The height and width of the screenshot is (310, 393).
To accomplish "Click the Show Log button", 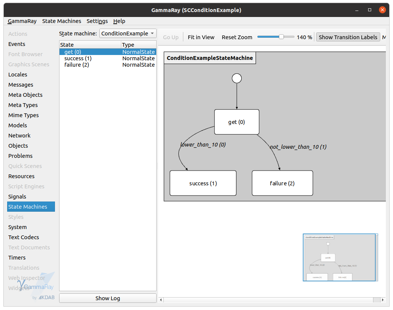I will coord(108,298).
